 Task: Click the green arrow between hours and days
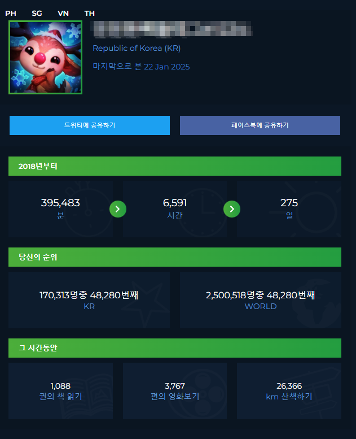coord(232,209)
